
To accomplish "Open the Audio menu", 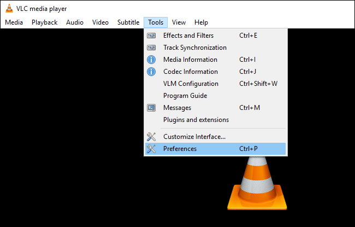I will pyautogui.click(x=75, y=22).
